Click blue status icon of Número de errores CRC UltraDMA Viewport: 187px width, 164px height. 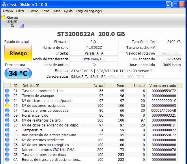point(7,150)
